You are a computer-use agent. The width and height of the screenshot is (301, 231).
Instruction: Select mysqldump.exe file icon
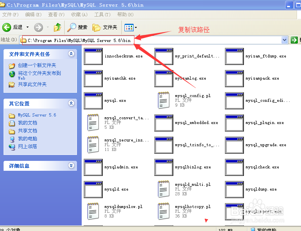(234, 189)
